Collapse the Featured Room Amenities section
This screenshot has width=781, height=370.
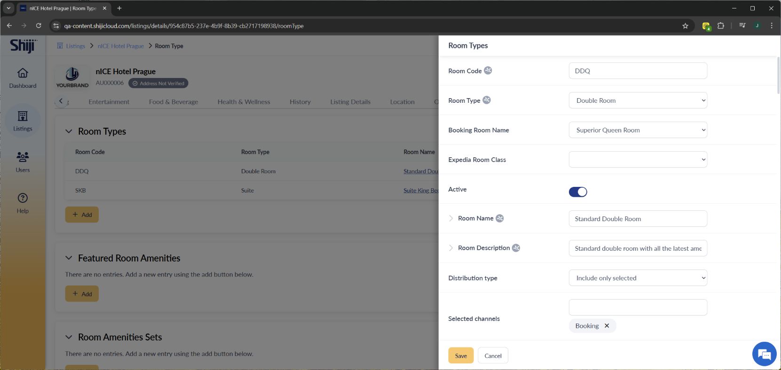coord(69,258)
